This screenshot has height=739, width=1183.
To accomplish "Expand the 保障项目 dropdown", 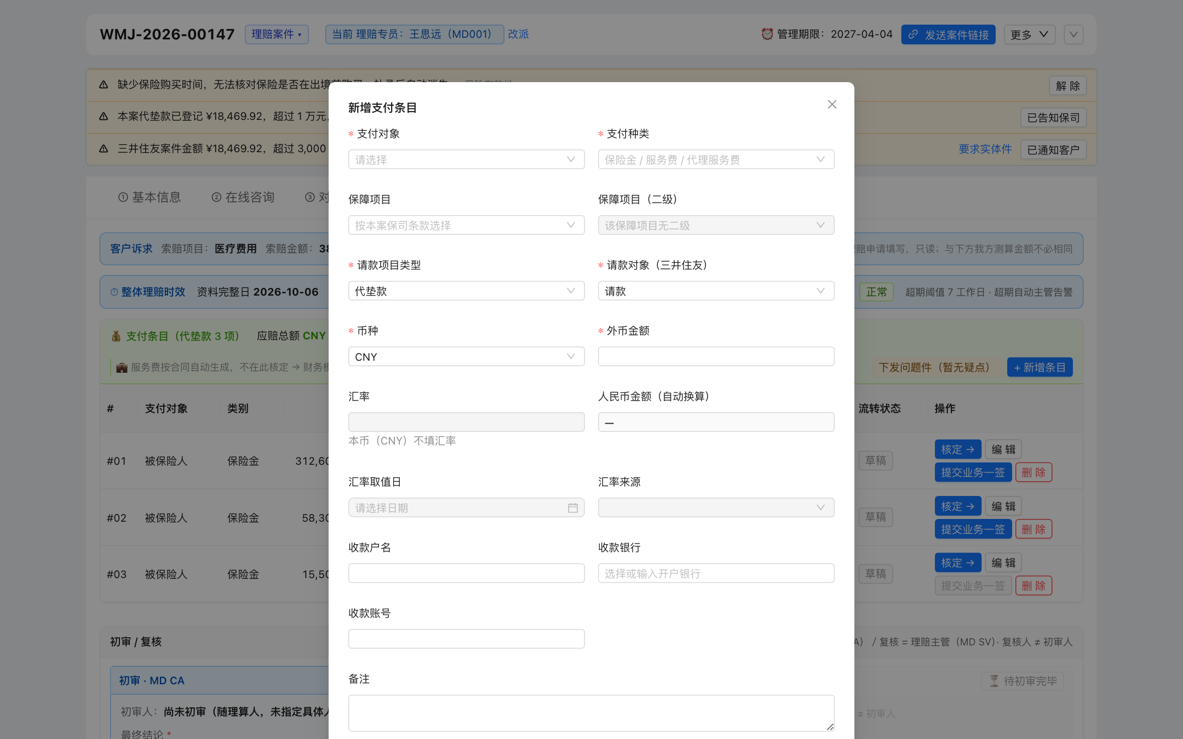I will [x=466, y=225].
